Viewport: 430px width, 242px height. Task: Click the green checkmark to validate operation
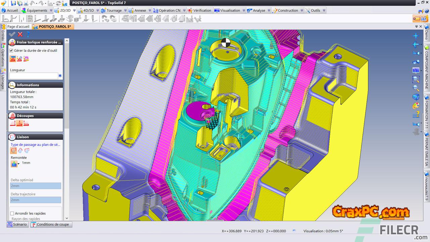pos(12,34)
